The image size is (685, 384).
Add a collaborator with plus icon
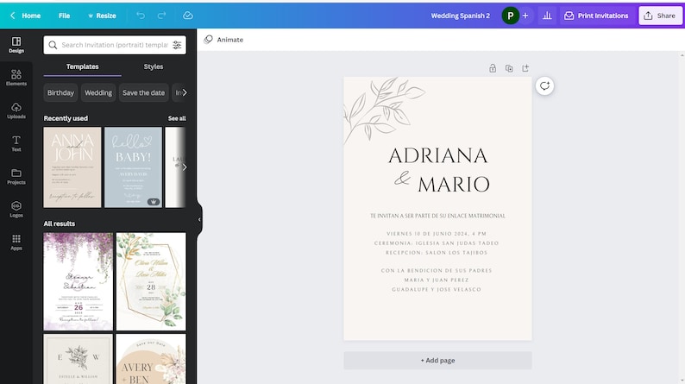pos(525,16)
